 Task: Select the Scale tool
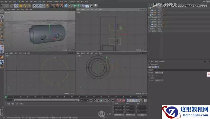click(x=20, y=6)
